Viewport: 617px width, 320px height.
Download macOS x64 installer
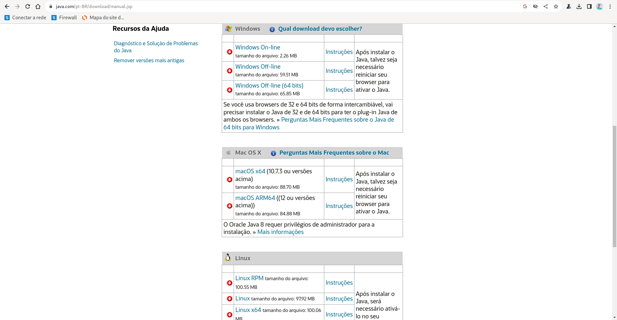[250, 171]
